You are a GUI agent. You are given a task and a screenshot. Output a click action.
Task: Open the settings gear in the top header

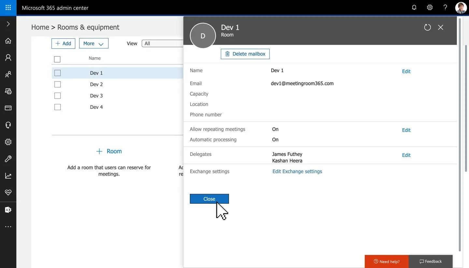(x=430, y=7)
